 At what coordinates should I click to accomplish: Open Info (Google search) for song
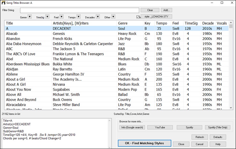coord(132,127)
